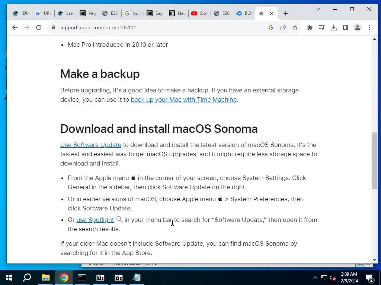Open the use Spotlight link
The width and height of the screenshot is (381, 285).
(x=95, y=220)
